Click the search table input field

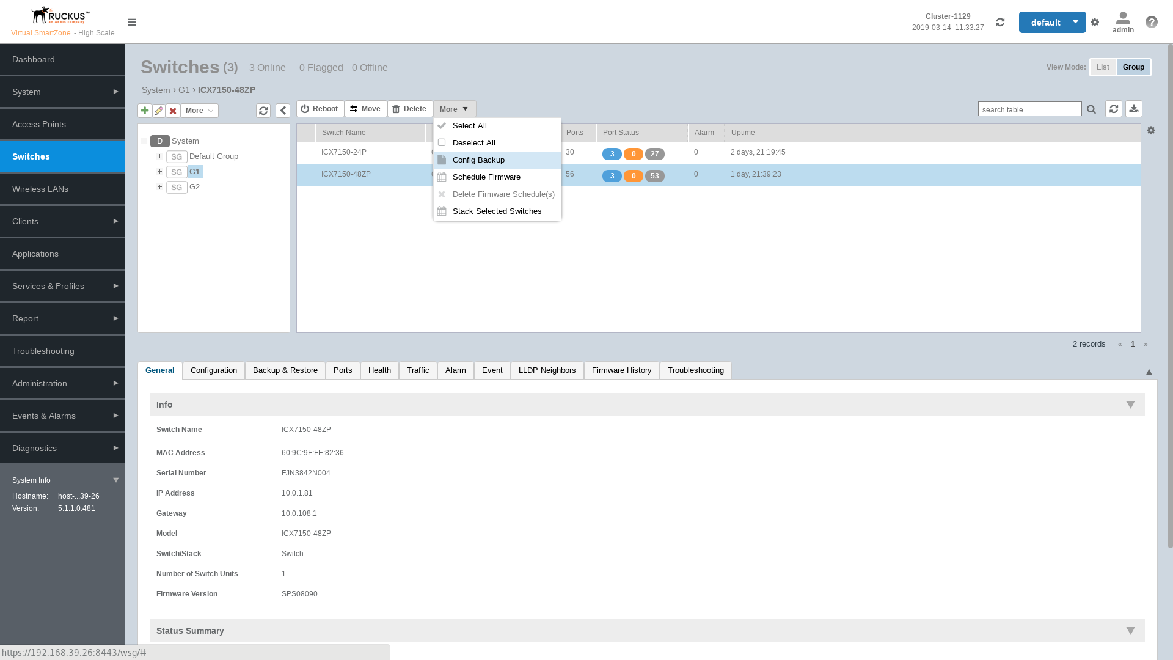(1029, 109)
